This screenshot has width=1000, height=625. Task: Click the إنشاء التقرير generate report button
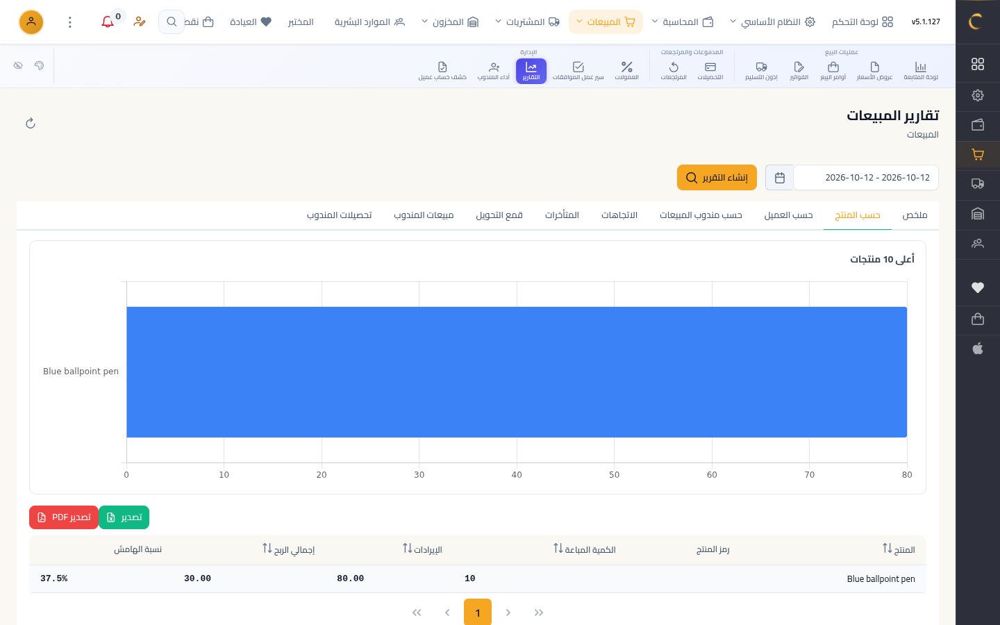click(x=717, y=178)
